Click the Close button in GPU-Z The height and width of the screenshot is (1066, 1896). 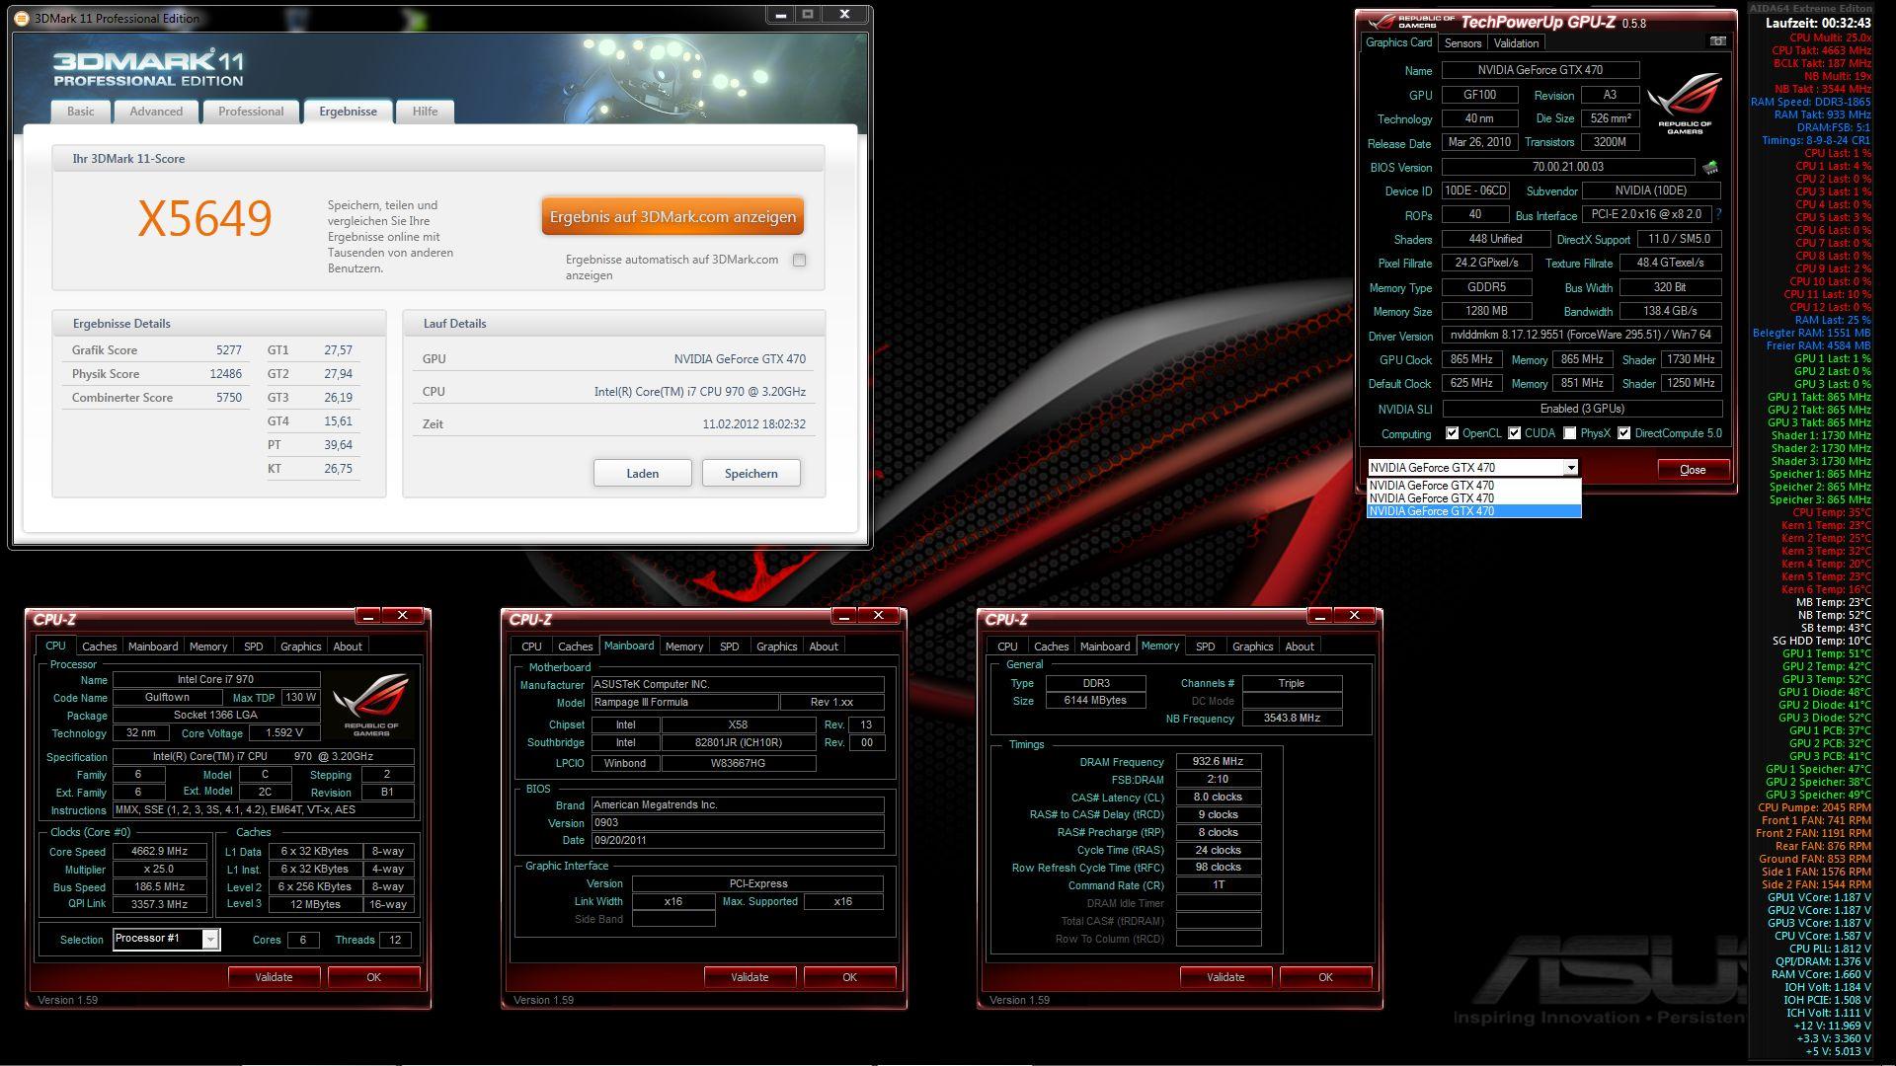pos(1693,470)
